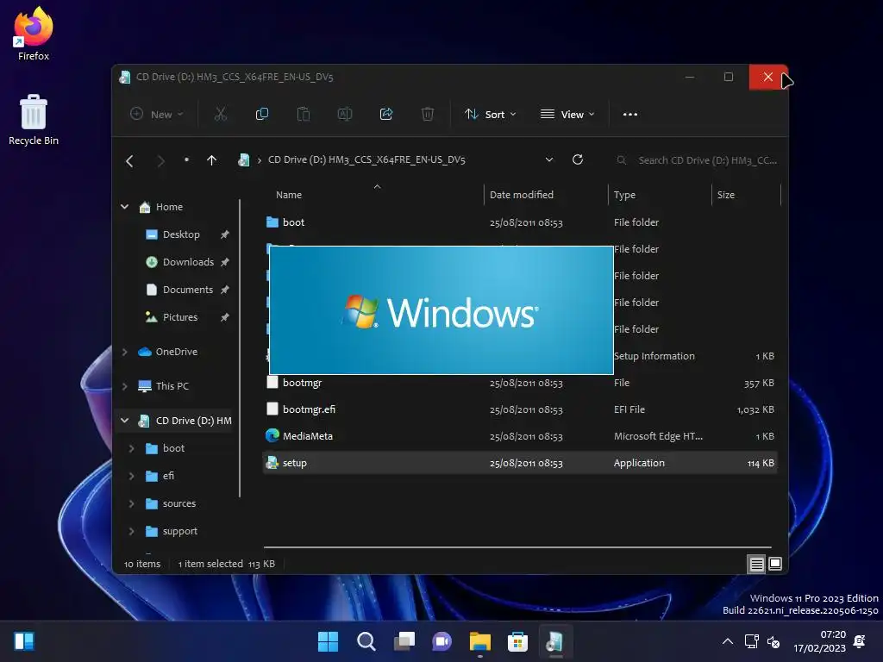The image size is (883, 662).
Task: Click the Paste clipboard icon
Action: click(x=303, y=115)
